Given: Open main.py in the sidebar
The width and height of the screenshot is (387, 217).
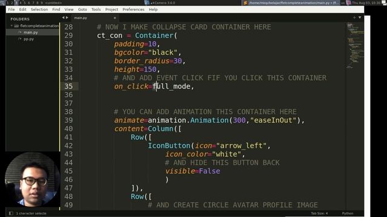Looking at the screenshot, I should tap(31, 32).
